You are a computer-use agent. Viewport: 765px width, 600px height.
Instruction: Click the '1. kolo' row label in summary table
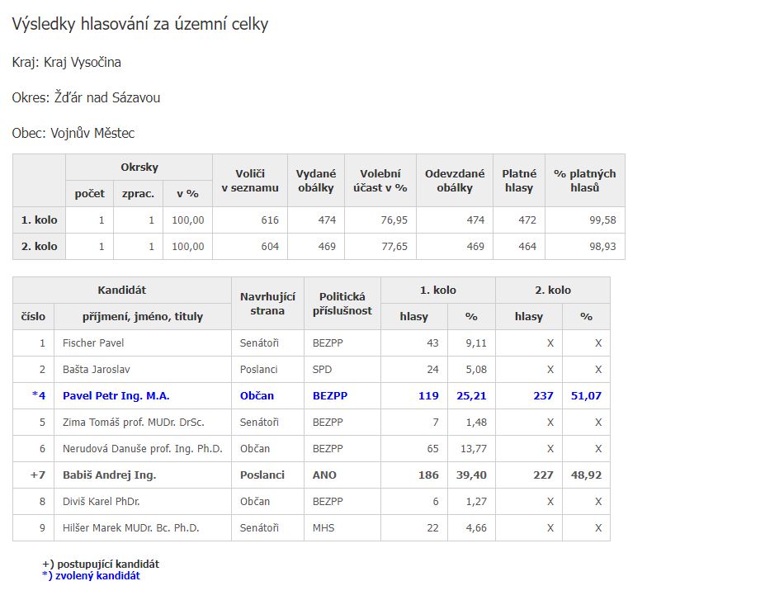click(x=39, y=220)
